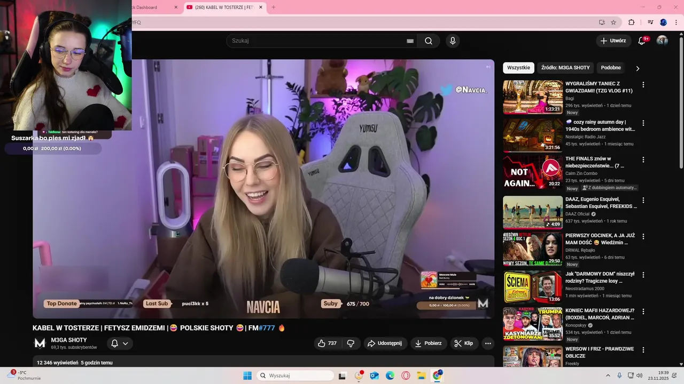Open DAAZ beach video thumbnail
The width and height of the screenshot is (684, 384).
click(533, 212)
